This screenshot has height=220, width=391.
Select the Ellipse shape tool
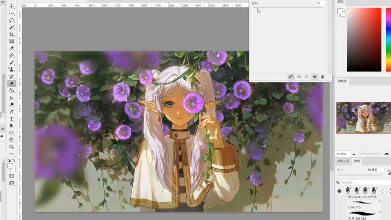pyautogui.click(x=11, y=133)
